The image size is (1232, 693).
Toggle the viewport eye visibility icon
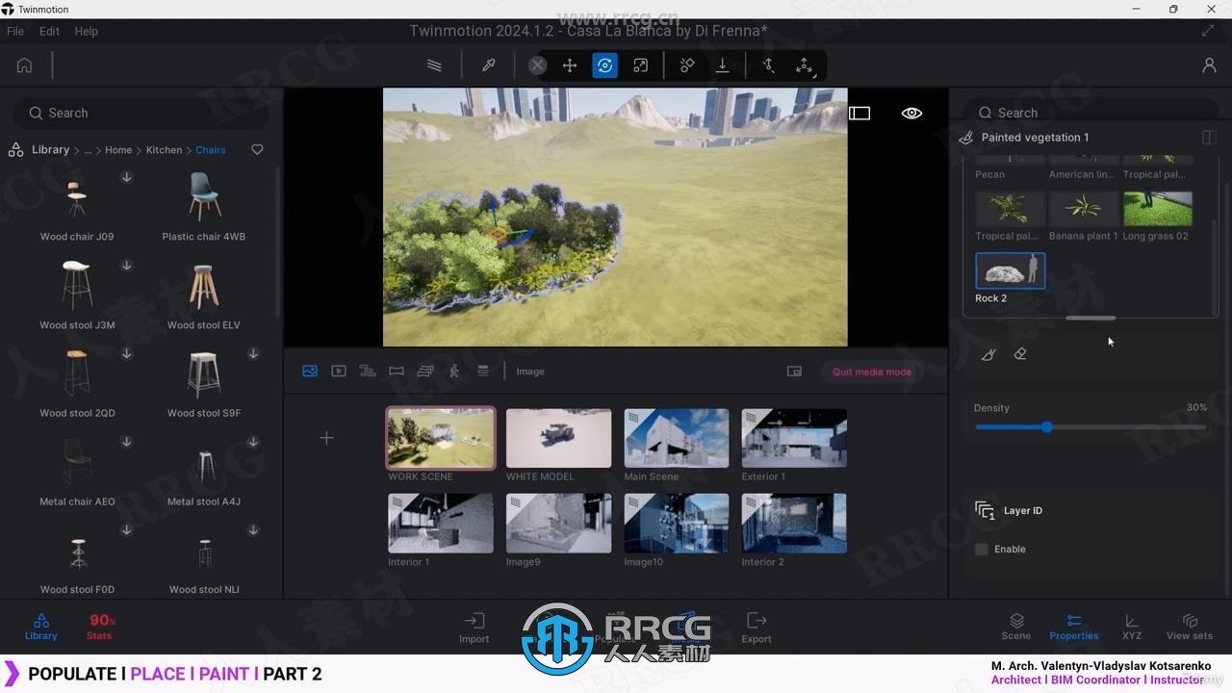pos(911,114)
